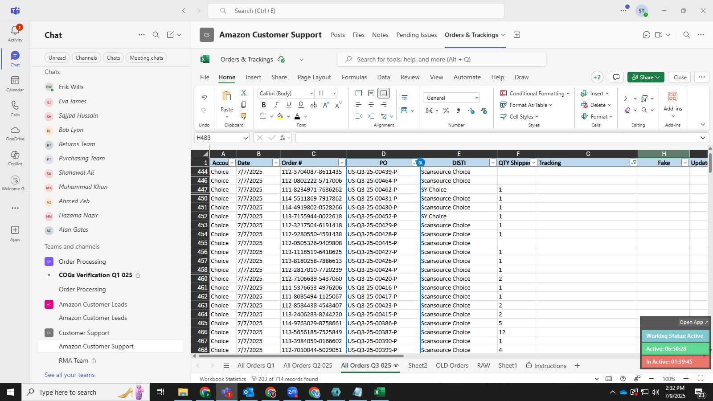
Task: Open the Data ribbon tab
Action: pyautogui.click(x=384, y=77)
